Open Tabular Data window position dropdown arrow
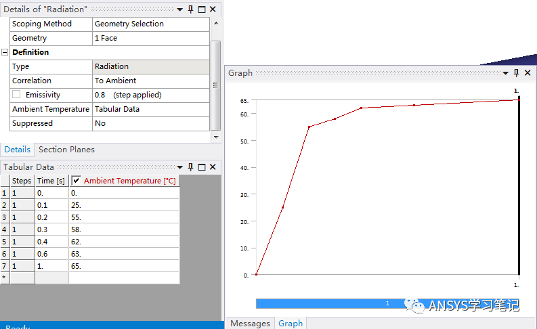This screenshot has height=329, width=537. pyautogui.click(x=180, y=167)
